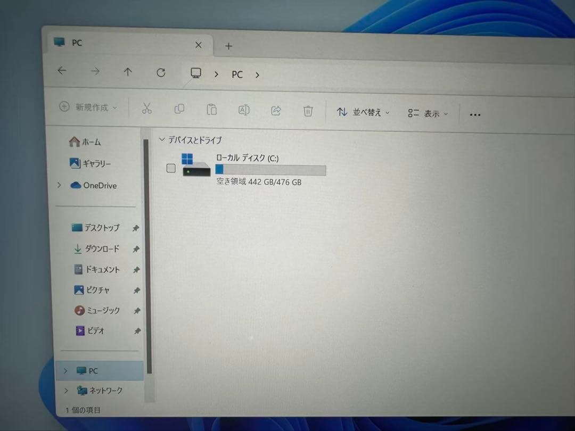Click the C: drive storage usage bar
575x431 pixels.
[x=270, y=170]
